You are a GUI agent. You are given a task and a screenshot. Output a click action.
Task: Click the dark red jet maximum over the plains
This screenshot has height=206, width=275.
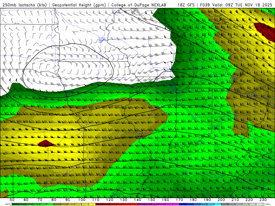[x=46, y=144]
